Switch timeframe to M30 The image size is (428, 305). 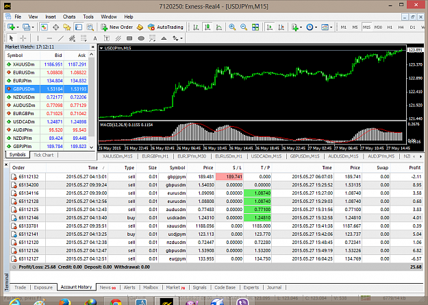click(x=378, y=27)
